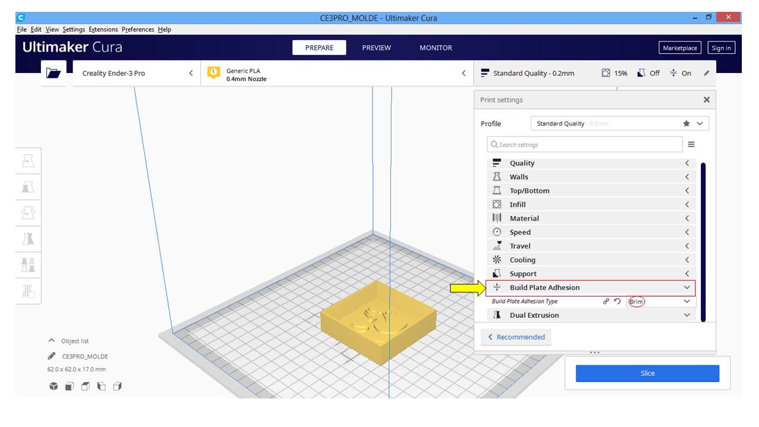Open file with the folder icon
Screen dimensions: 759x427
click(x=53, y=73)
